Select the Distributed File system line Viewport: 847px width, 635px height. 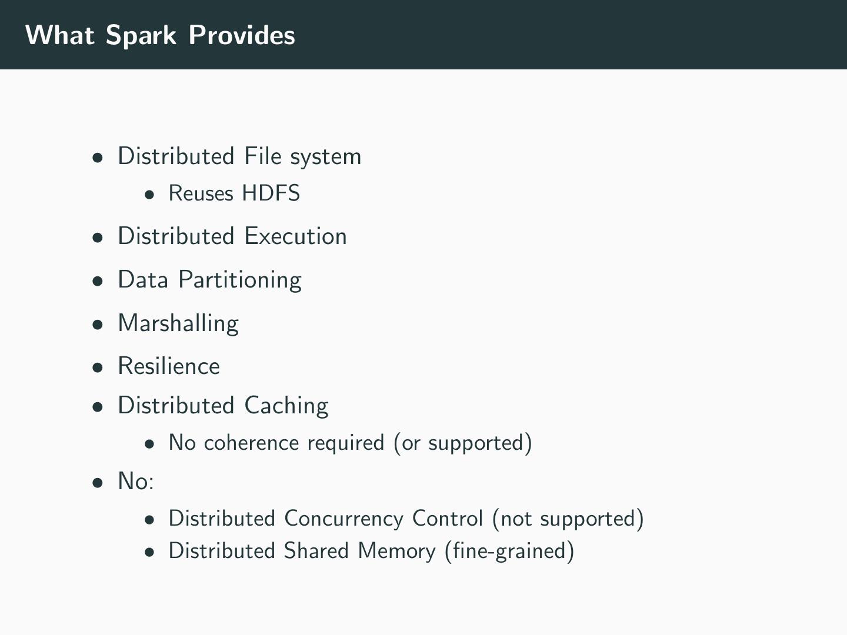[x=239, y=156]
